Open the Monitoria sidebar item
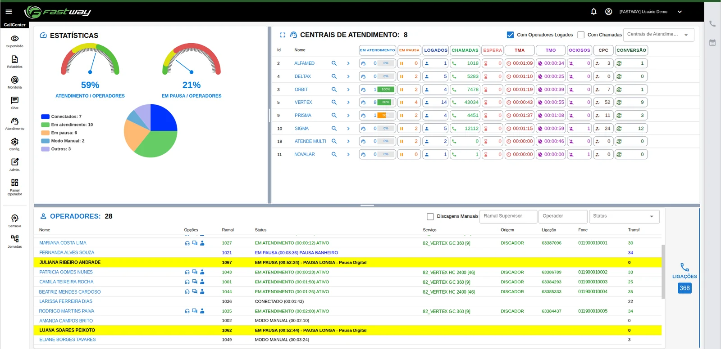This screenshot has height=349, width=721. pyautogui.click(x=14, y=83)
